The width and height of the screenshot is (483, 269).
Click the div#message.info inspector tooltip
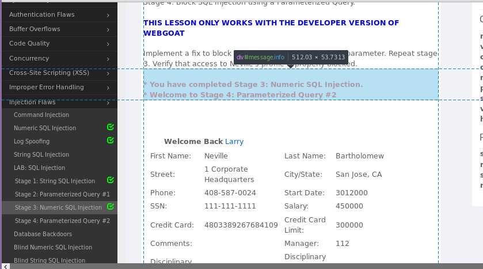(x=291, y=57)
